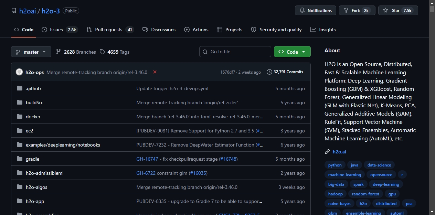The image size is (435, 215).
Task: Select the spark topic tag
Action: point(358,184)
